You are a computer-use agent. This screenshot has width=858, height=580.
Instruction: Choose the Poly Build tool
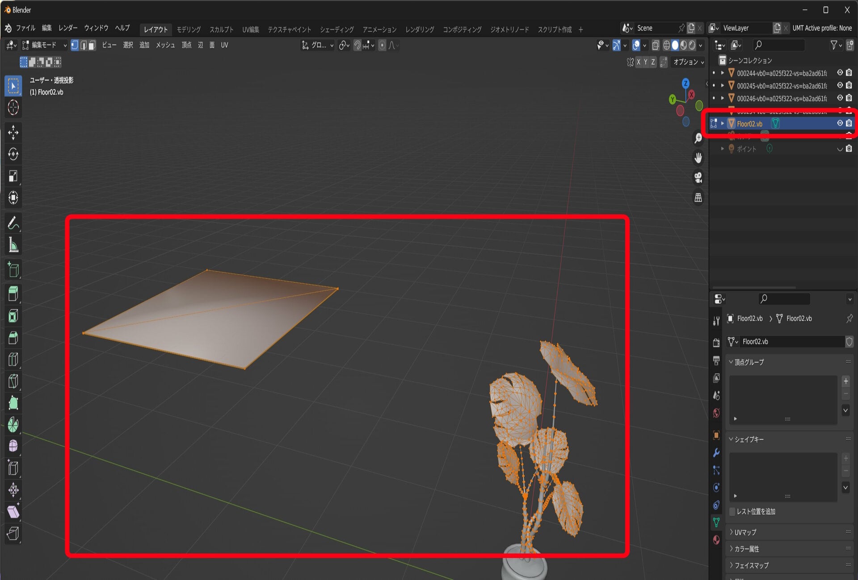click(x=13, y=403)
